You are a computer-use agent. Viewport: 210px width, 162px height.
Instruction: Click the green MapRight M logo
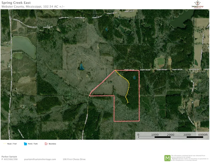(168, 158)
